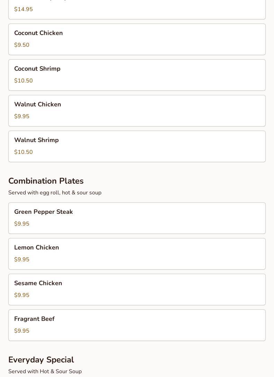Click the $9.95 price under Green Pepper Steak

click(x=22, y=224)
